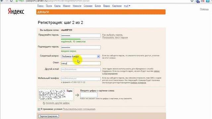This screenshot has width=212, height=119.
Task: Click the 'Зарегистрировать' button
Action: pos(49,116)
